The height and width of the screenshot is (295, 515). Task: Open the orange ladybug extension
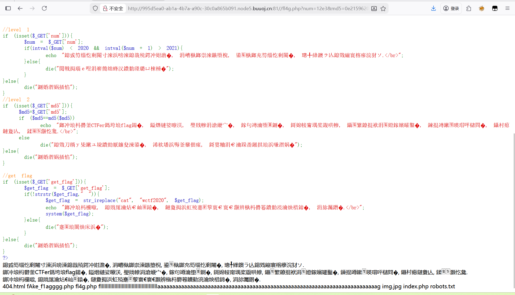pyautogui.click(x=481, y=8)
